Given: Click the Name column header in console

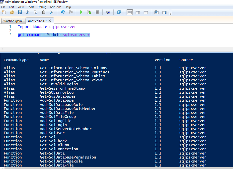Looking at the screenshot, I should [x=44, y=60].
